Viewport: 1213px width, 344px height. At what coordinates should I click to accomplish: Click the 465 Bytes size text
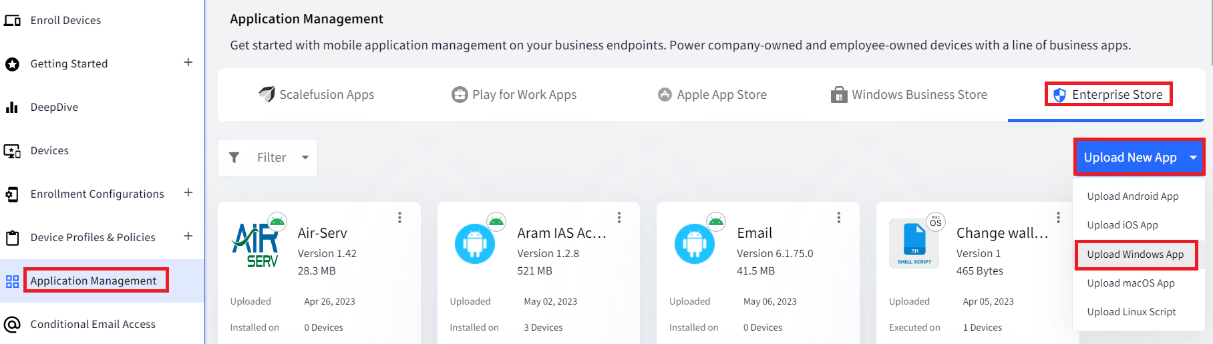click(980, 271)
